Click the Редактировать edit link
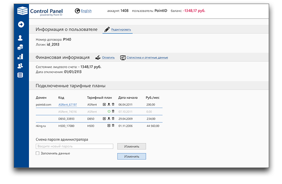The width and height of the screenshot is (282, 184). (121, 30)
